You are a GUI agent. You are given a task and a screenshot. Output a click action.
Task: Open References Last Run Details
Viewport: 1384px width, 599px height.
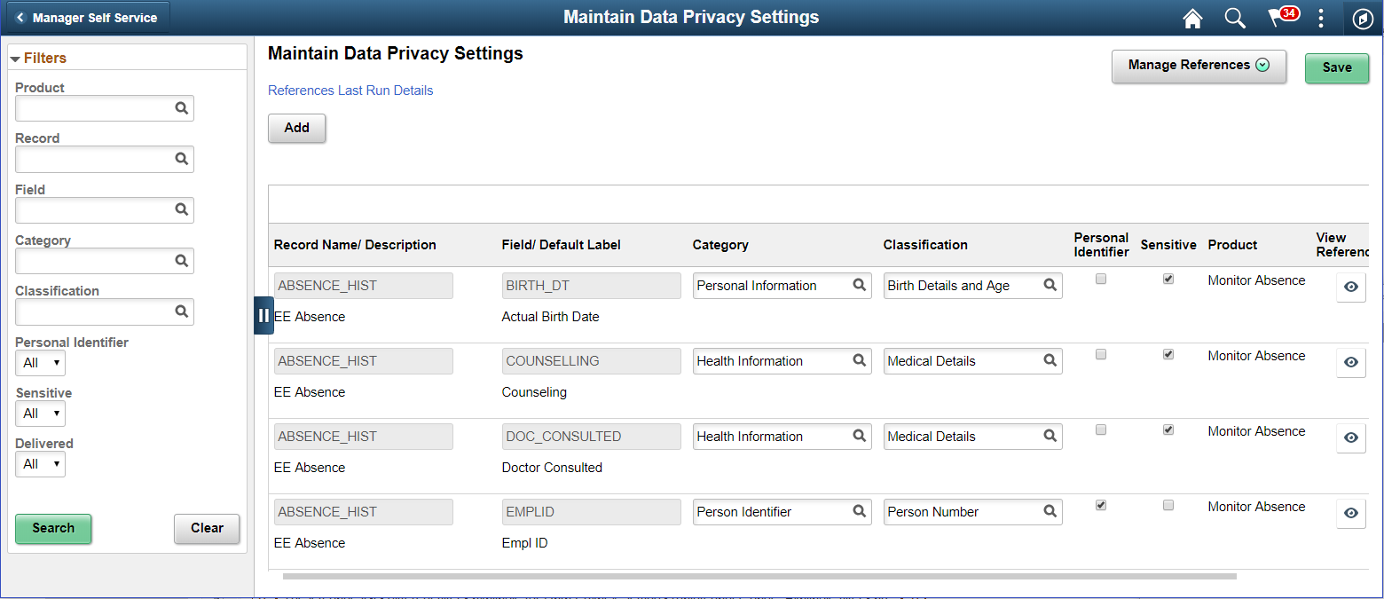pyautogui.click(x=350, y=90)
